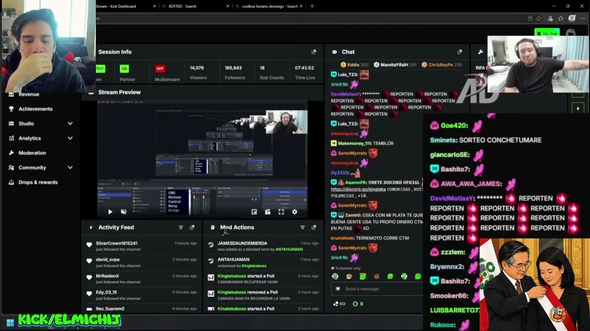The width and height of the screenshot is (590, 331).
Task: Click the Chat speech bubble icon
Action: [x=335, y=52]
